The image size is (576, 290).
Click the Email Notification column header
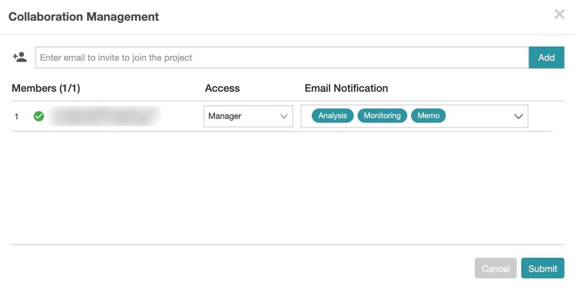pos(346,88)
